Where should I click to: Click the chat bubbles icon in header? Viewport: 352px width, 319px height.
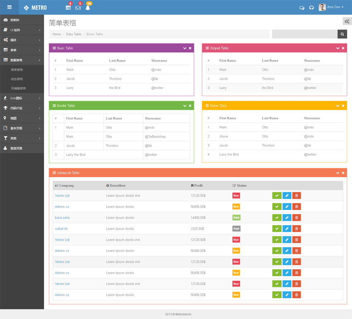point(301,8)
